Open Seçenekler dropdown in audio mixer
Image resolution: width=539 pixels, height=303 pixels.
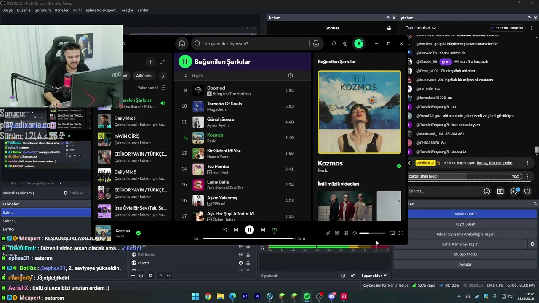click(x=374, y=276)
